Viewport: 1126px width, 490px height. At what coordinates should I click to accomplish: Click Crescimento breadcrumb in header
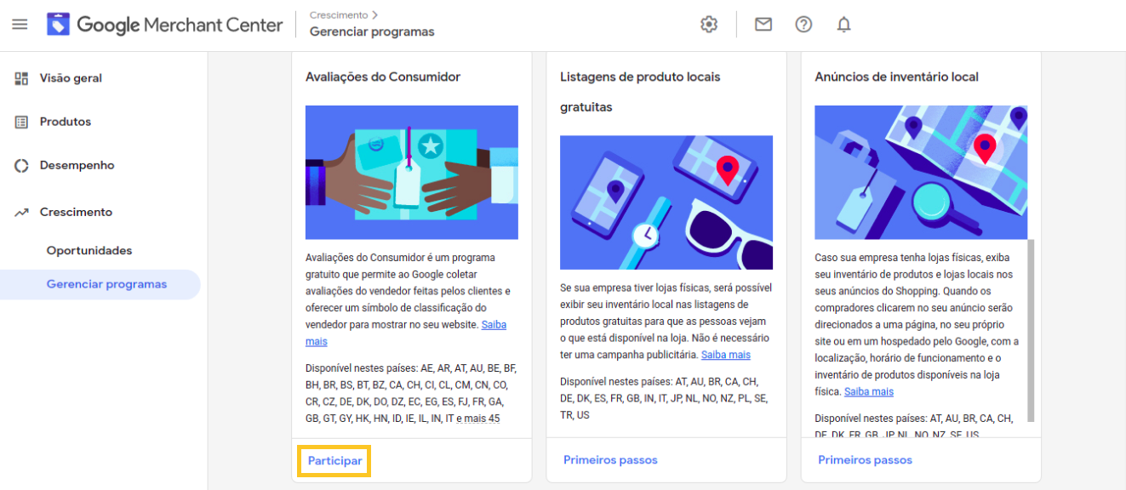pos(339,15)
